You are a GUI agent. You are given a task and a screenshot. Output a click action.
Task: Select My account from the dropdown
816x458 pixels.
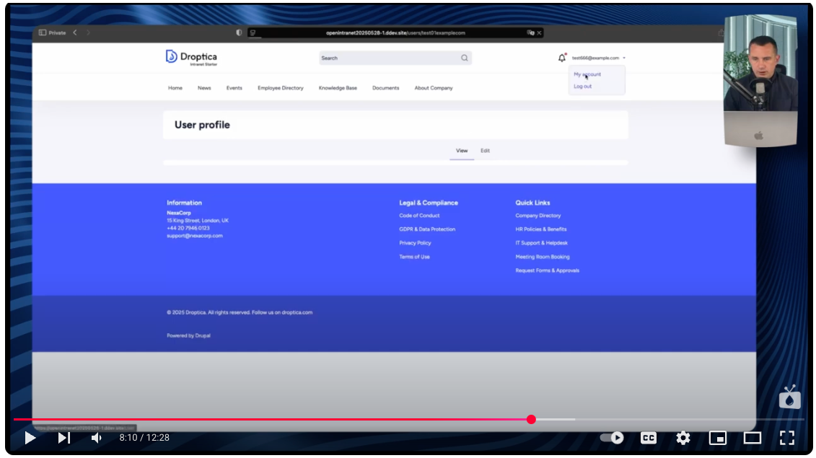tap(587, 74)
